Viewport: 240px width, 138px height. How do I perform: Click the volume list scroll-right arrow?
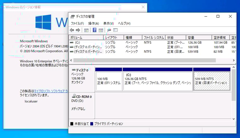coord(234,60)
